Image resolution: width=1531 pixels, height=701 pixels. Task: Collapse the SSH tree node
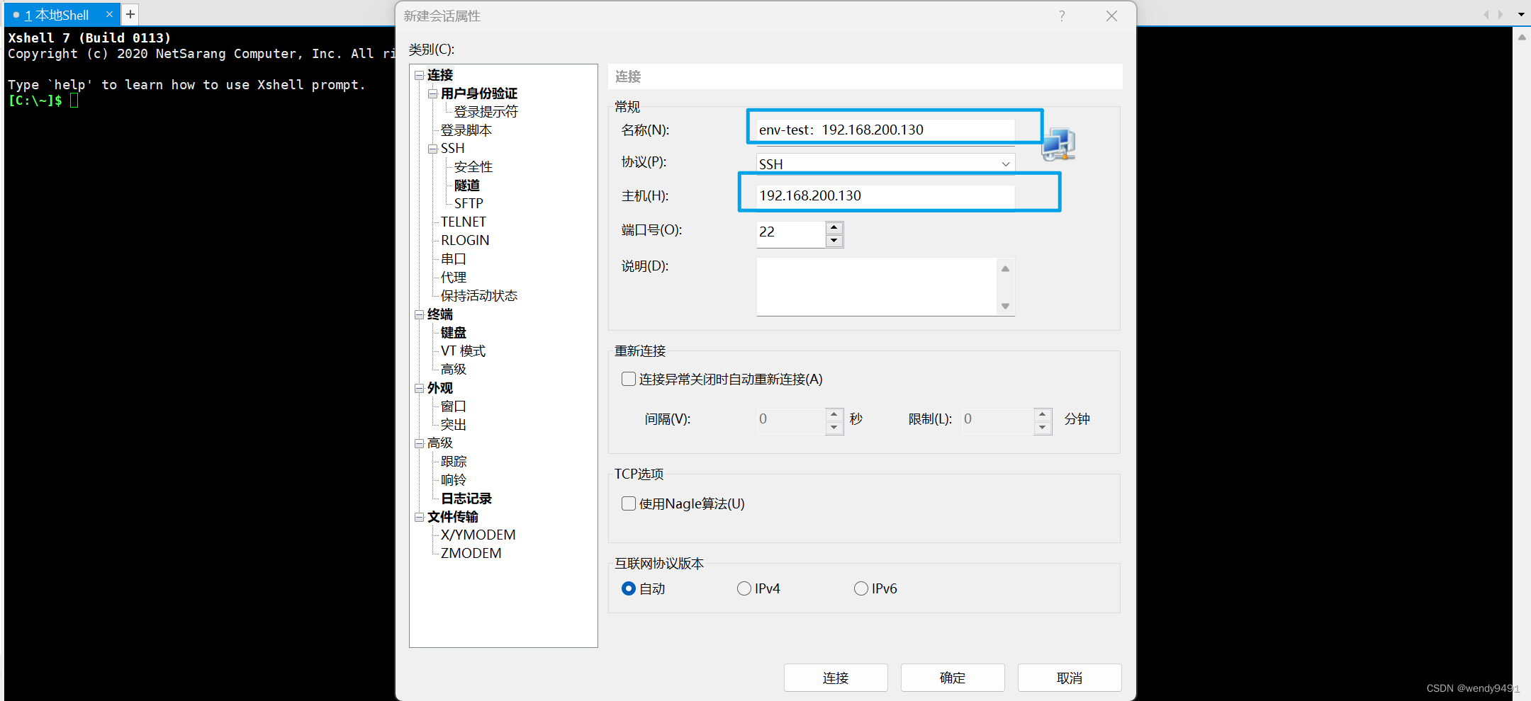(432, 149)
